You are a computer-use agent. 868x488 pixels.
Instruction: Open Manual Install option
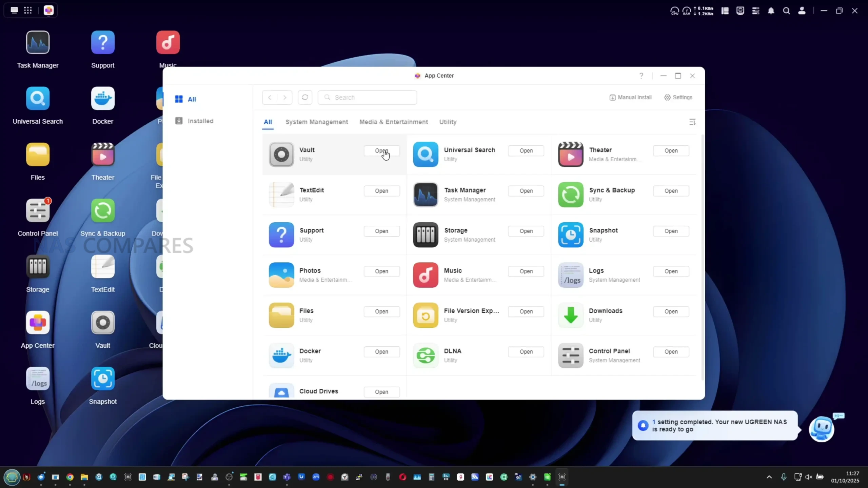(x=630, y=97)
